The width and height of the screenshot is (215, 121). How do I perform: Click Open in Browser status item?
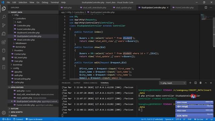pyautogui.click(x=34, y=119)
